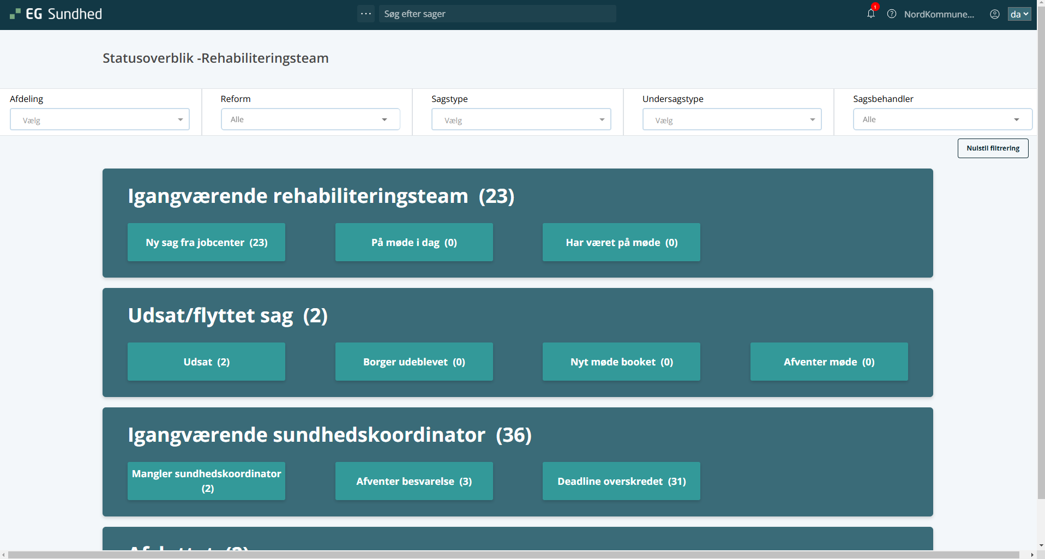Open the notifications bell
The width and height of the screenshot is (1045, 559).
pos(870,14)
